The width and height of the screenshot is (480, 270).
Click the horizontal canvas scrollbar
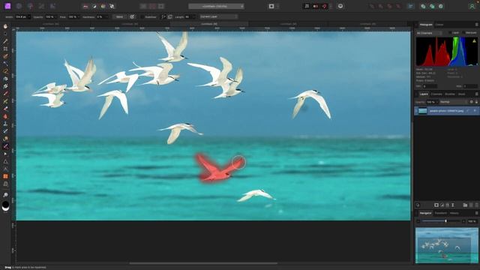coord(203,263)
